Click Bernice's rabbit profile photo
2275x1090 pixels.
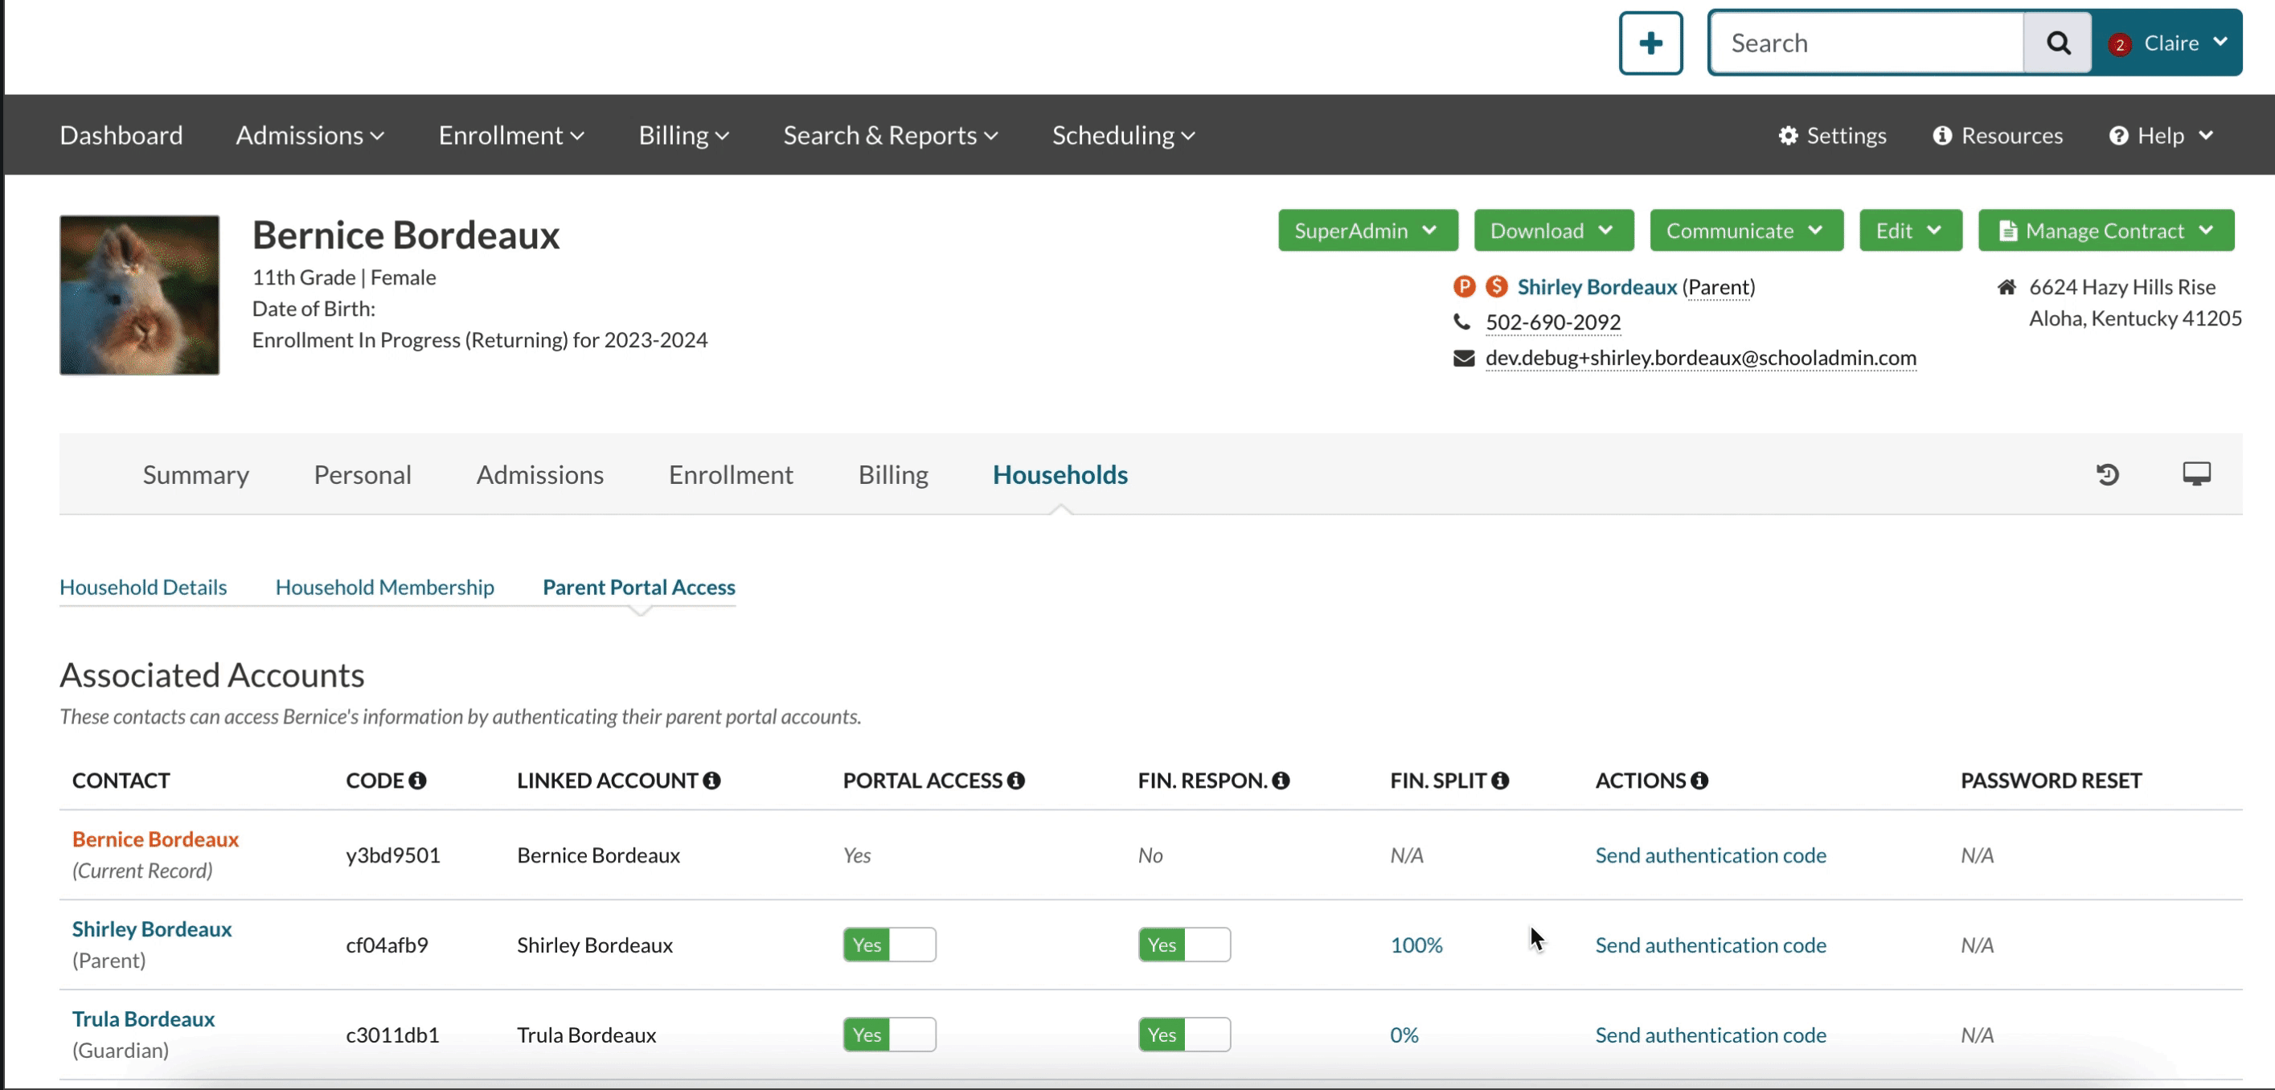[140, 295]
